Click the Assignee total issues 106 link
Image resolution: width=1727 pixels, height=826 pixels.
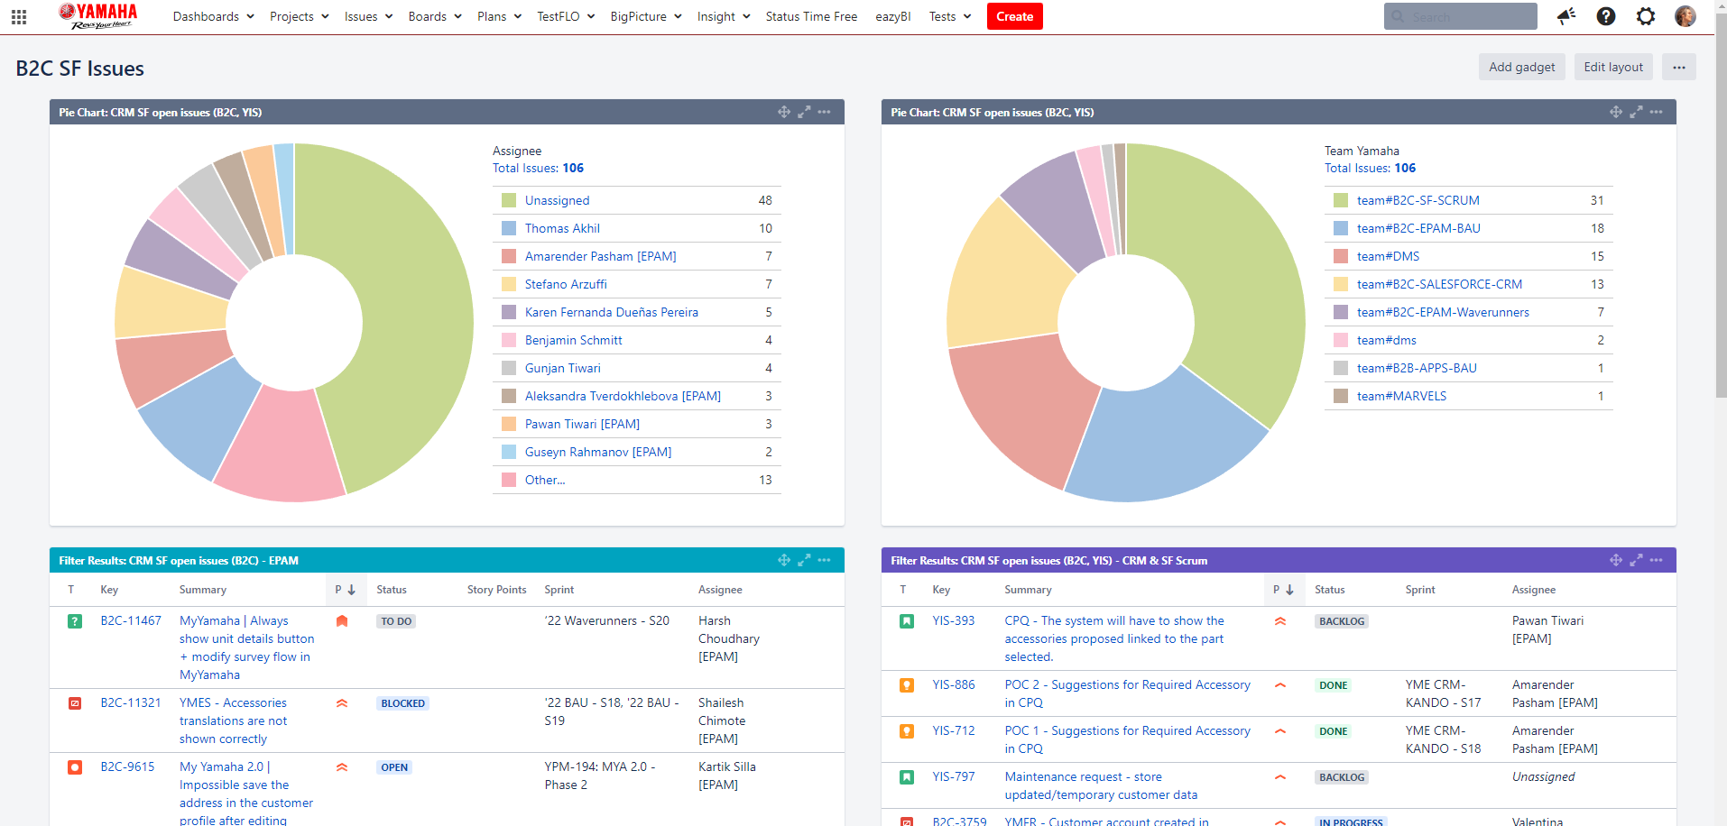[573, 168]
